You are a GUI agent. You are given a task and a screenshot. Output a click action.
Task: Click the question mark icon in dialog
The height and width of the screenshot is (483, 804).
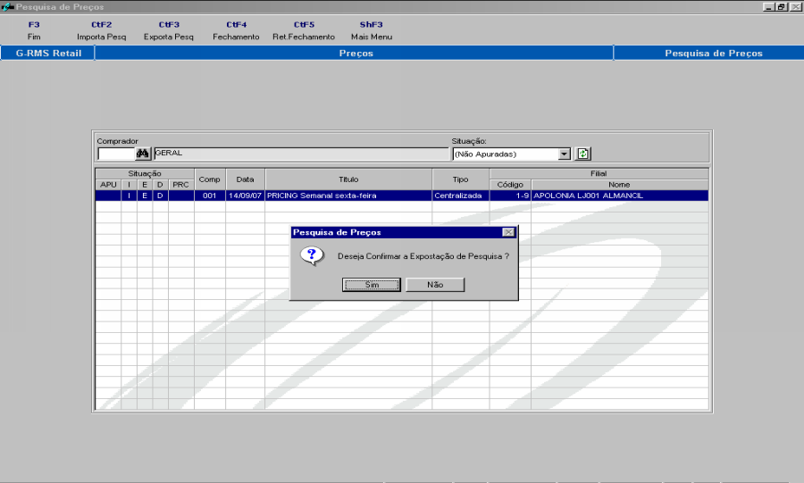(x=311, y=255)
